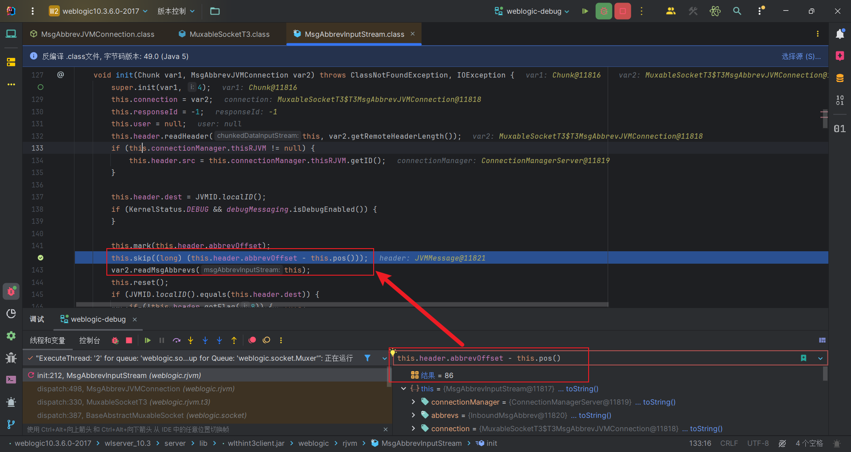Open the Project tool window icon

(11, 34)
